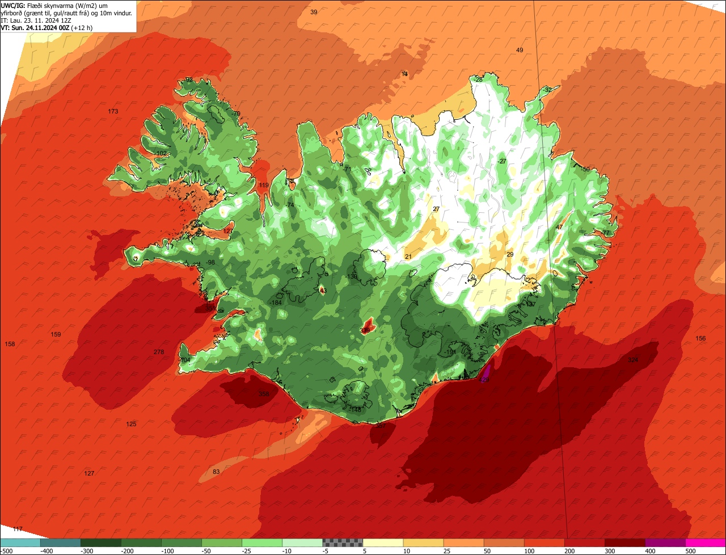Image resolution: width=726 pixels, height=555 pixels.
Task: Click the red-orange 100 to 200 swatch
Action: point(544,543)
